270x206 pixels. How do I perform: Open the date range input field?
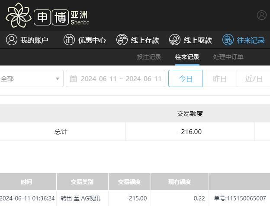coord(121,79)
